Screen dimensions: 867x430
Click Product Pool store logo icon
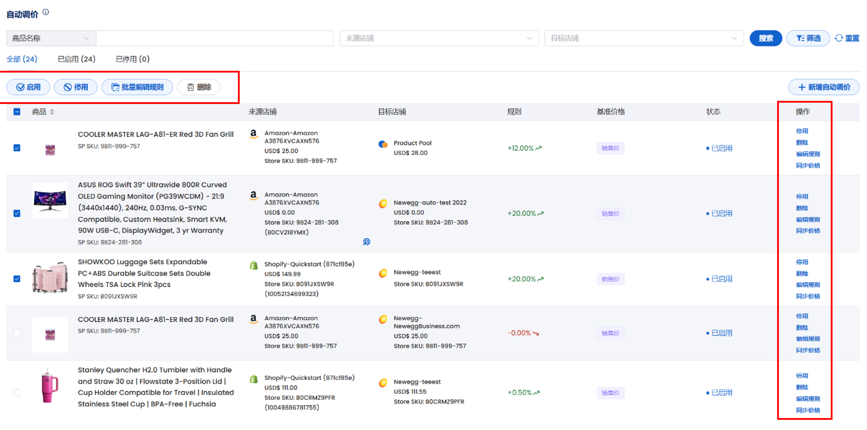[x=383, y=144]
